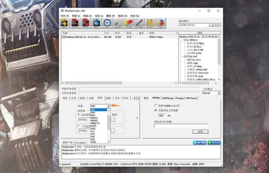Click the 高级 advanced button

click(200, 131)
